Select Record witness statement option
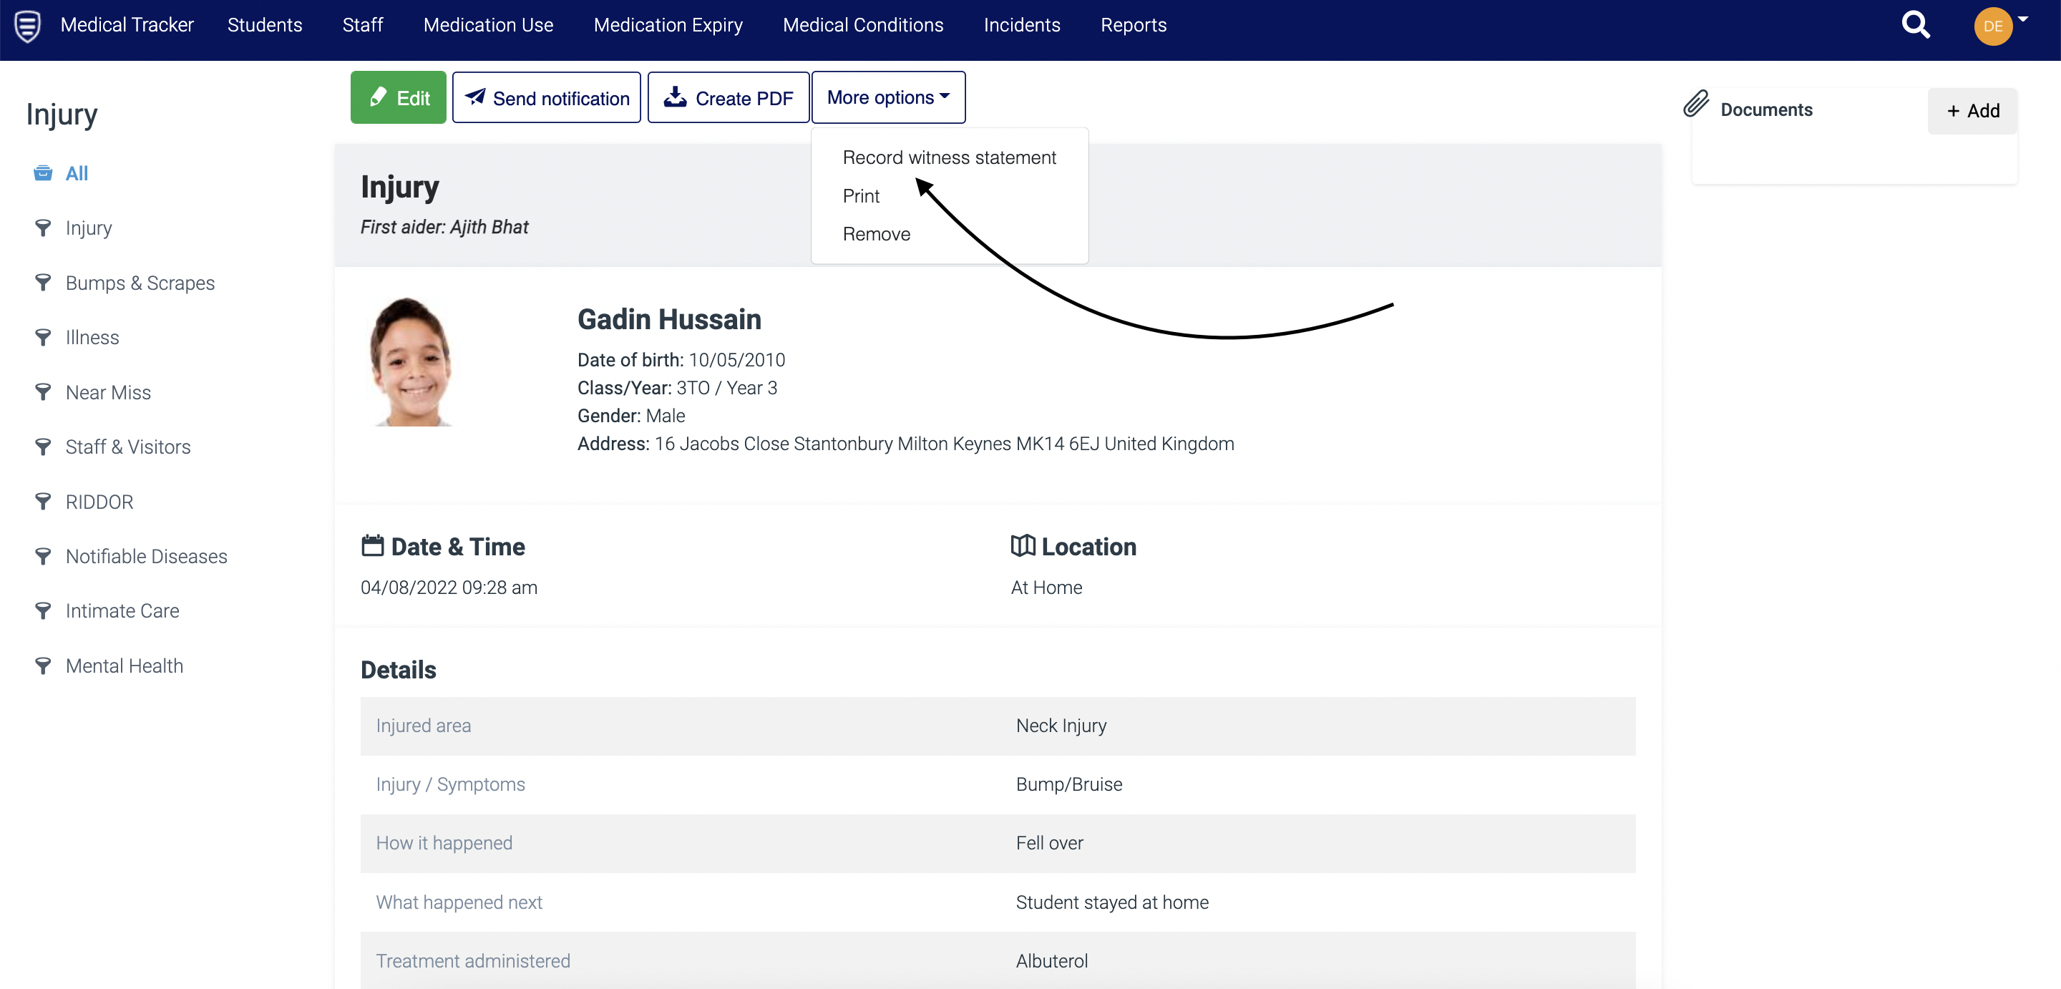Viewport: 2061px width, 989px height. 949,157
